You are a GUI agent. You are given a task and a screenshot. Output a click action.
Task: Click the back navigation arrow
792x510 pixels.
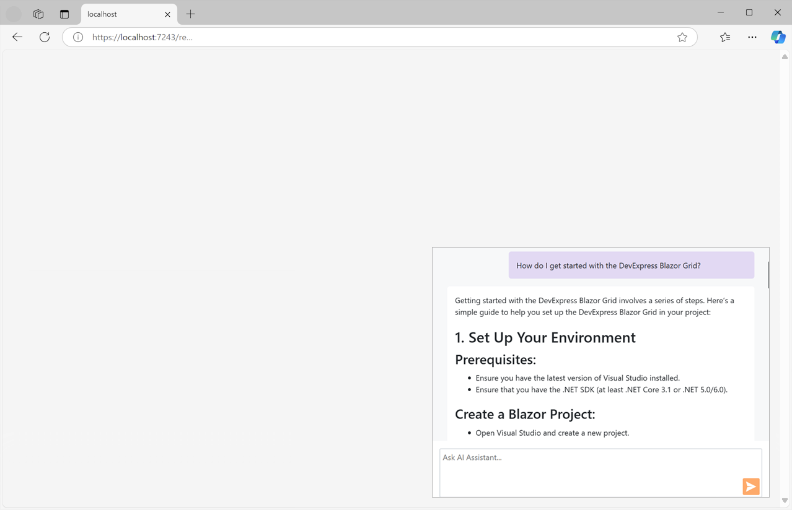(17, 37)
